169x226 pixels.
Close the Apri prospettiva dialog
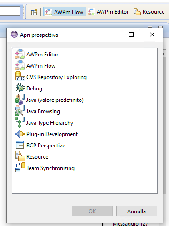[152, 35]
